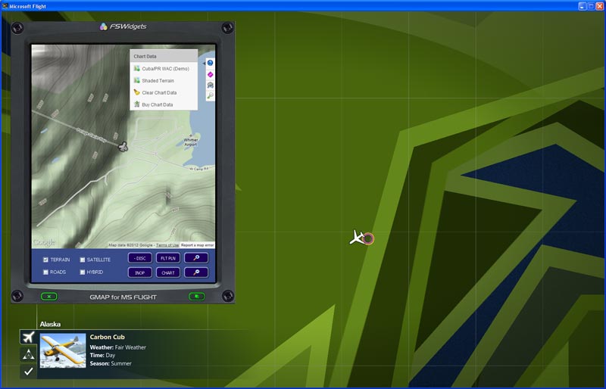Click the FSWidgets logo
This screenshot has height=389, width=606.
[x=123, y=26]
